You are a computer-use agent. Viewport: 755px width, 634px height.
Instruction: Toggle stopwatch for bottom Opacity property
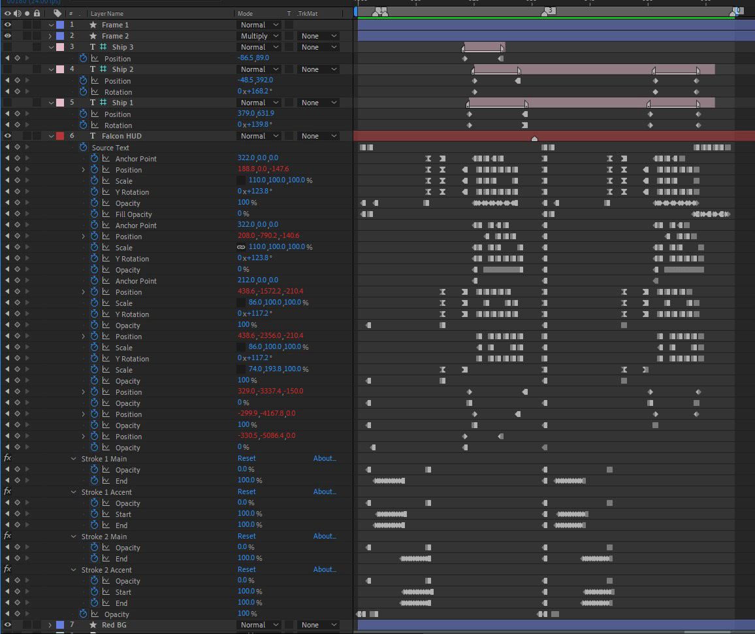coord(84,614)
